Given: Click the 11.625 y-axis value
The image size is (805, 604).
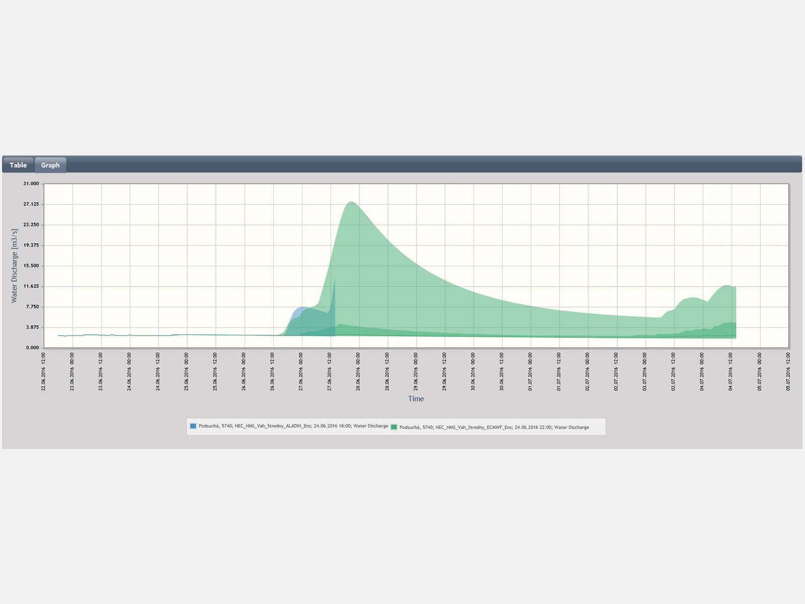Looking at the screenshot, I should click(x=31, y=286).
